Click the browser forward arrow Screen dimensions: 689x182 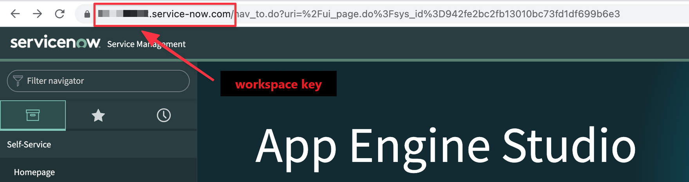tap(38, 14)
